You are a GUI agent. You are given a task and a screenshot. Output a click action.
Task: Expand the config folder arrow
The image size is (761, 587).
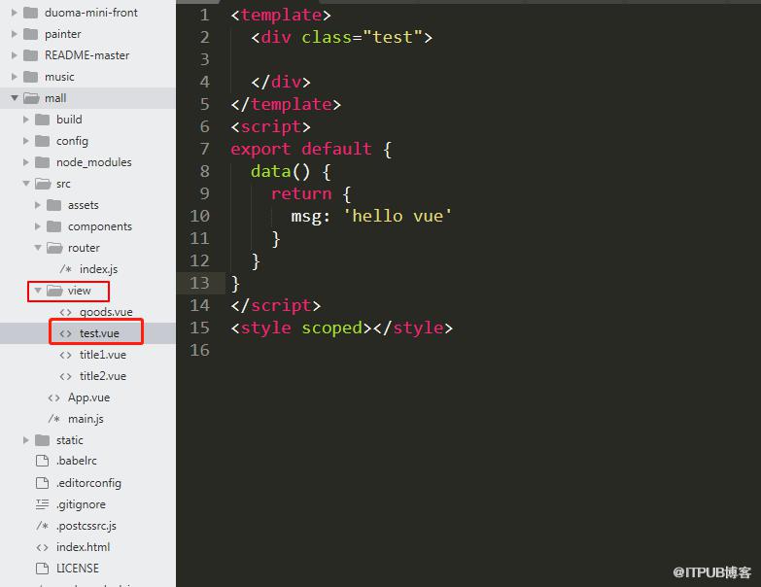click(25, 141)
